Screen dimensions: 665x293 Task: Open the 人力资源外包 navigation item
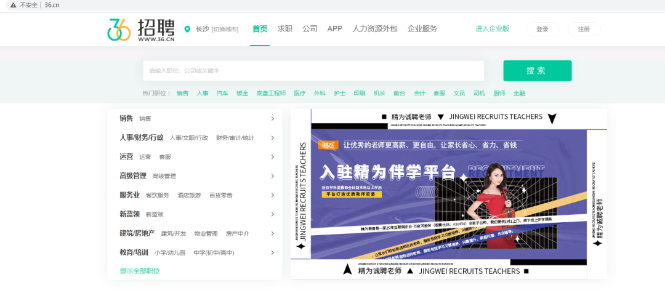[375, 29]
